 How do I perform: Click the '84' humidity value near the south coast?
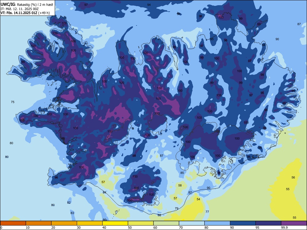104,193
